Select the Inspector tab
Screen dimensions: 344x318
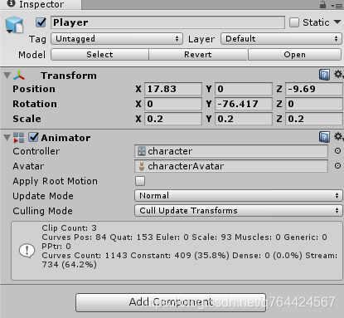click(41, 4)
